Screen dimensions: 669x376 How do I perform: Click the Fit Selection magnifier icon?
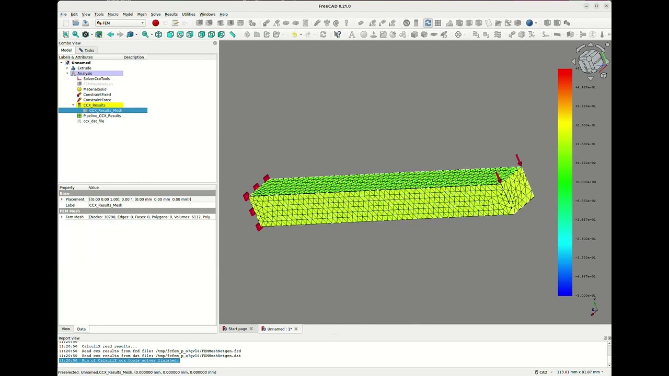(x=76, y=34)
